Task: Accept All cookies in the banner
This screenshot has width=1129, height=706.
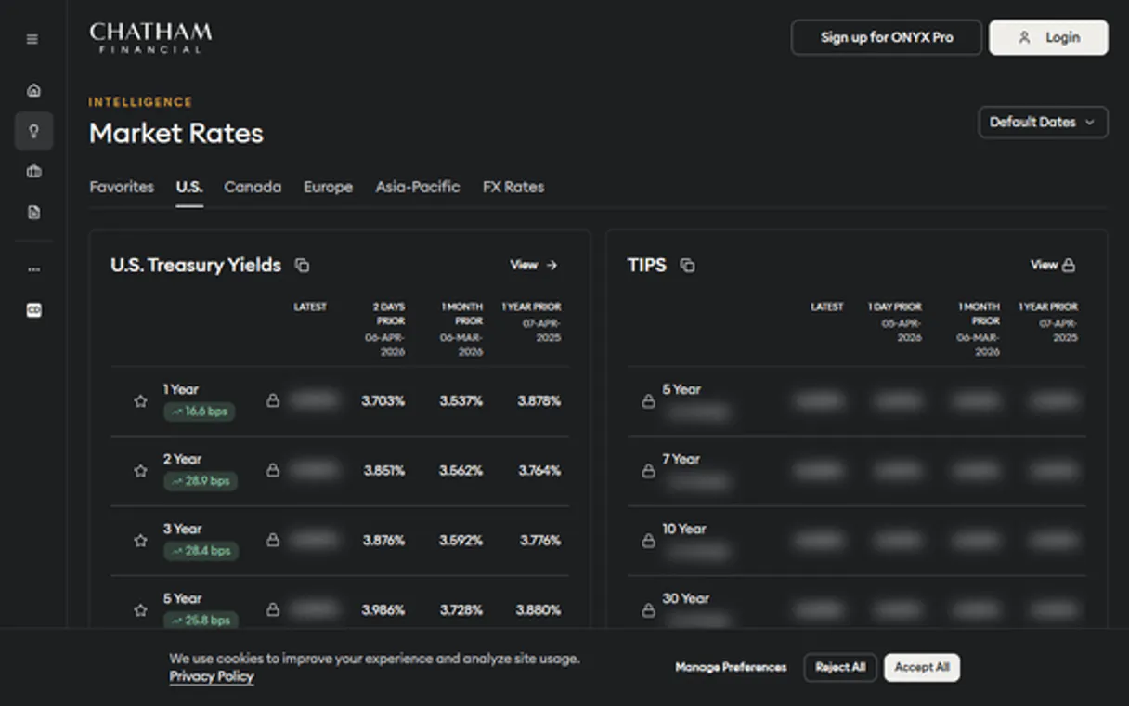Action: click(921, 667)
